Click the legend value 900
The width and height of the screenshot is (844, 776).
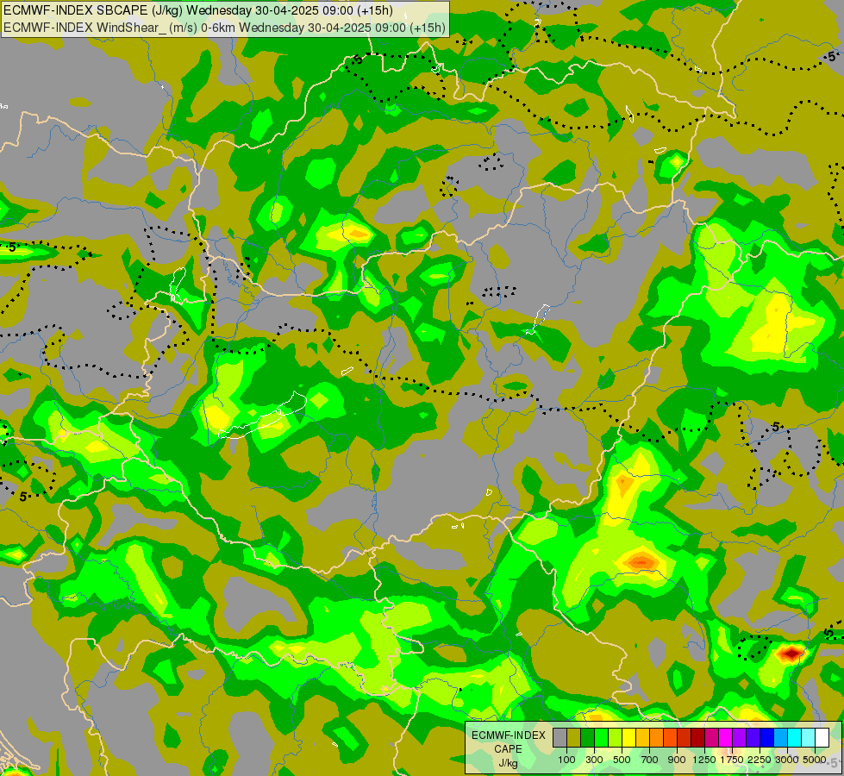(x=677, y=760)
